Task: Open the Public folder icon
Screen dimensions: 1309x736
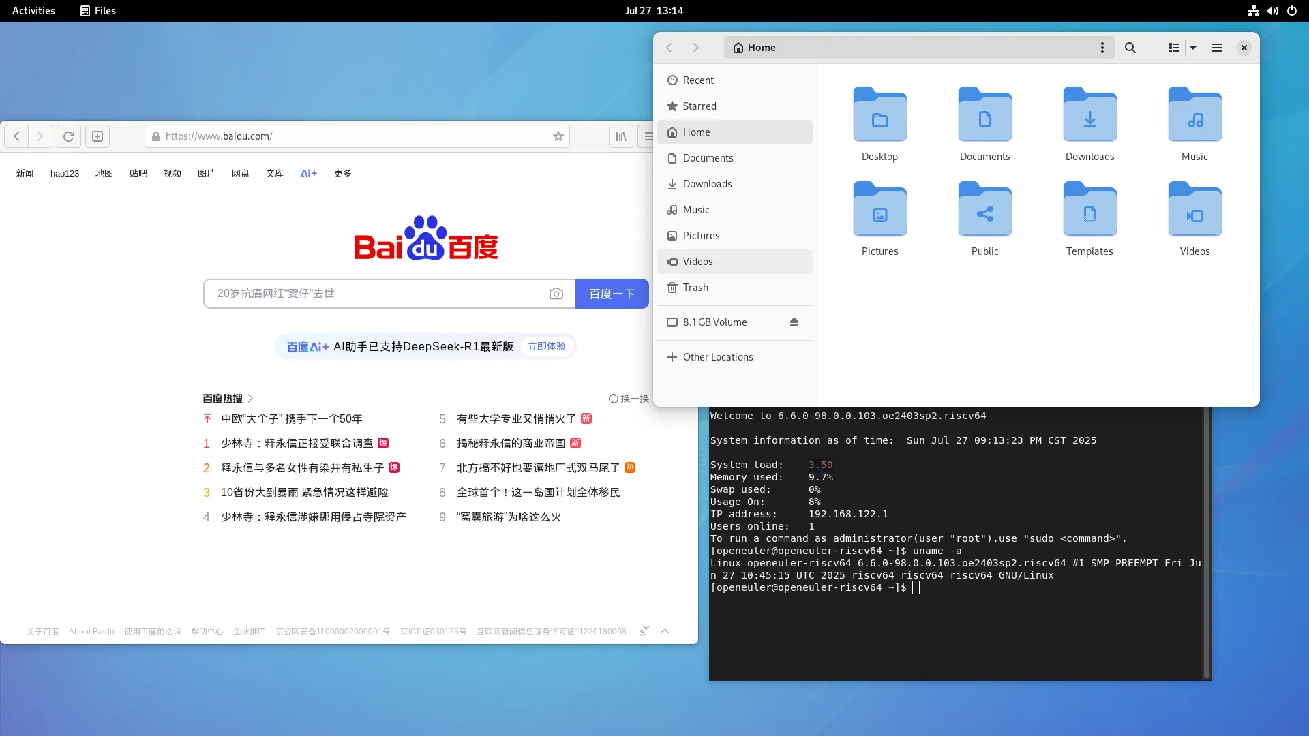Action: (x=984, y=209)
